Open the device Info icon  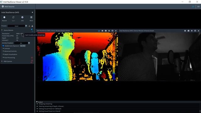[22, 17]
